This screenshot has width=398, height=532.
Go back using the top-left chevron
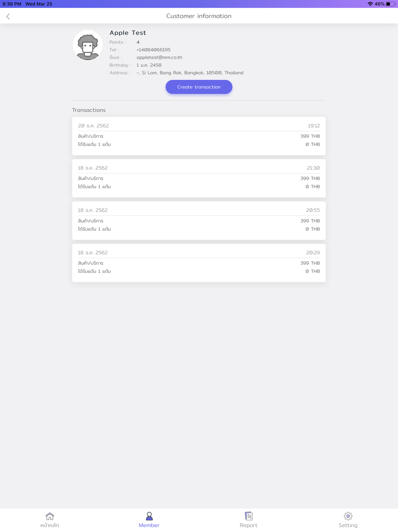(8, 16)
